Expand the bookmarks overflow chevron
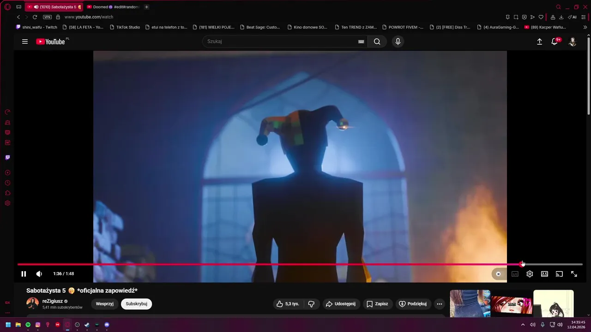The height and width of the screenshot is (332, 591). pos(585,27)
